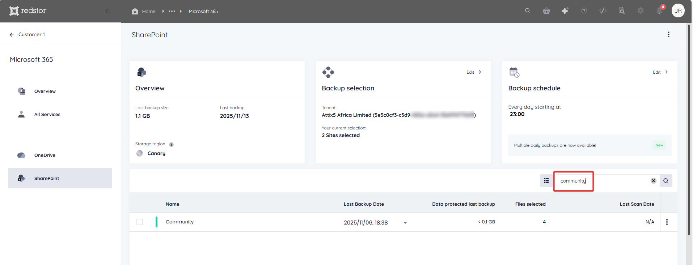Open Microsoft 365 breadcrumb item

pyautogui.click(x=203, y=11)
